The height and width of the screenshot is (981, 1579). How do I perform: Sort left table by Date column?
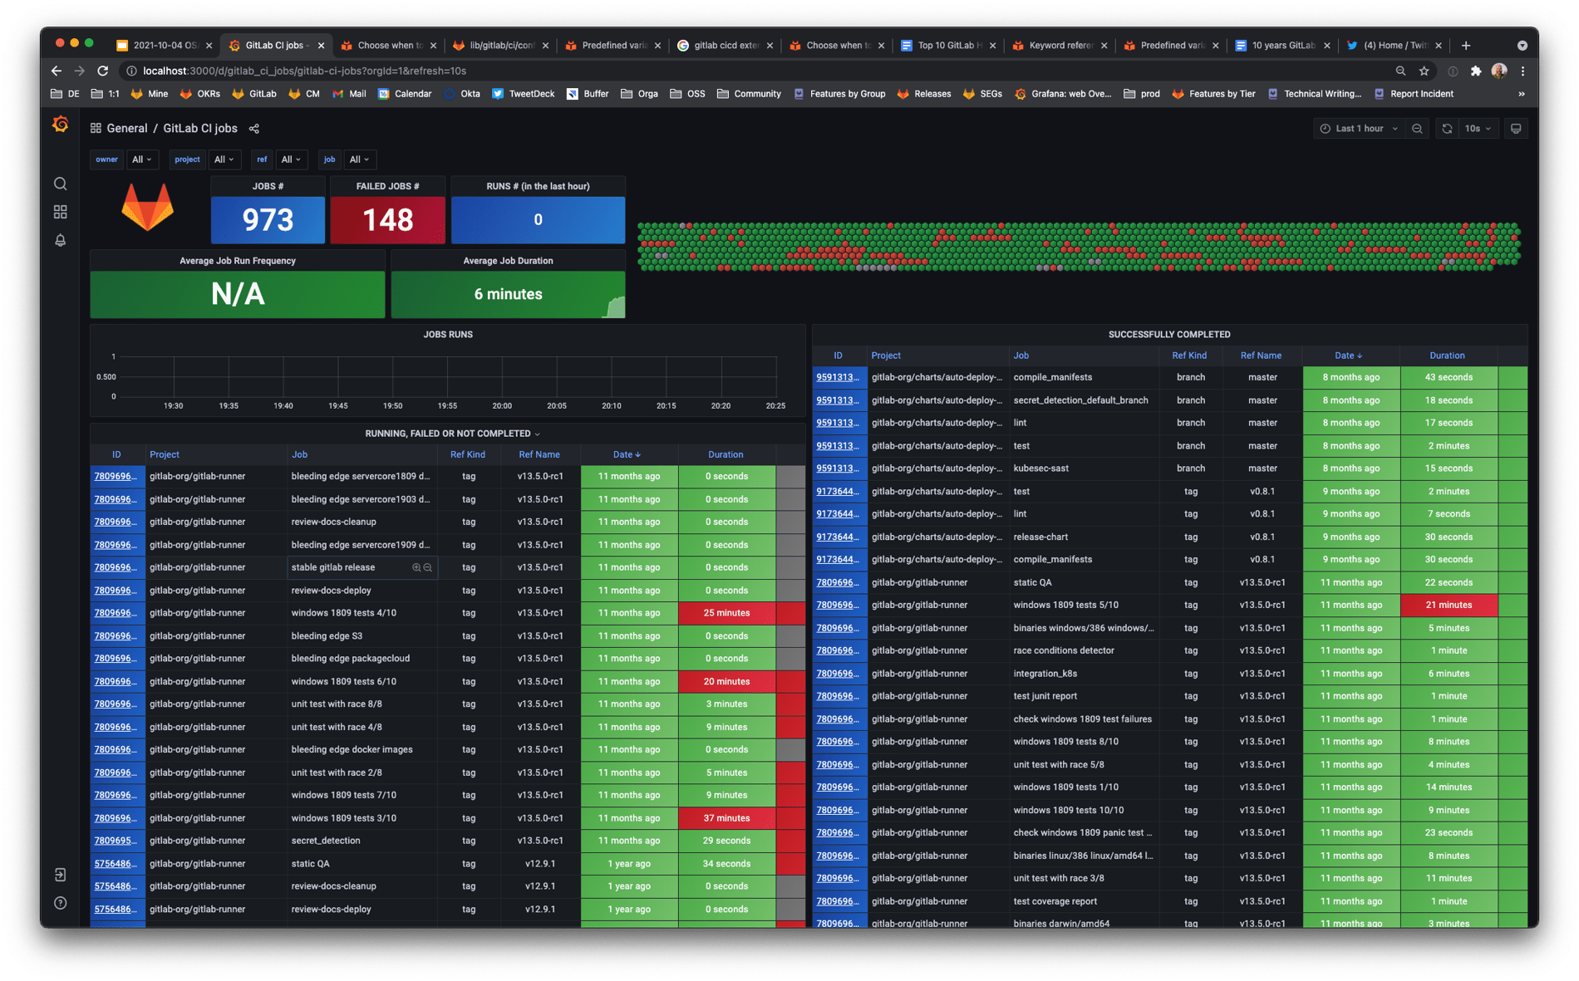[627, 455]
